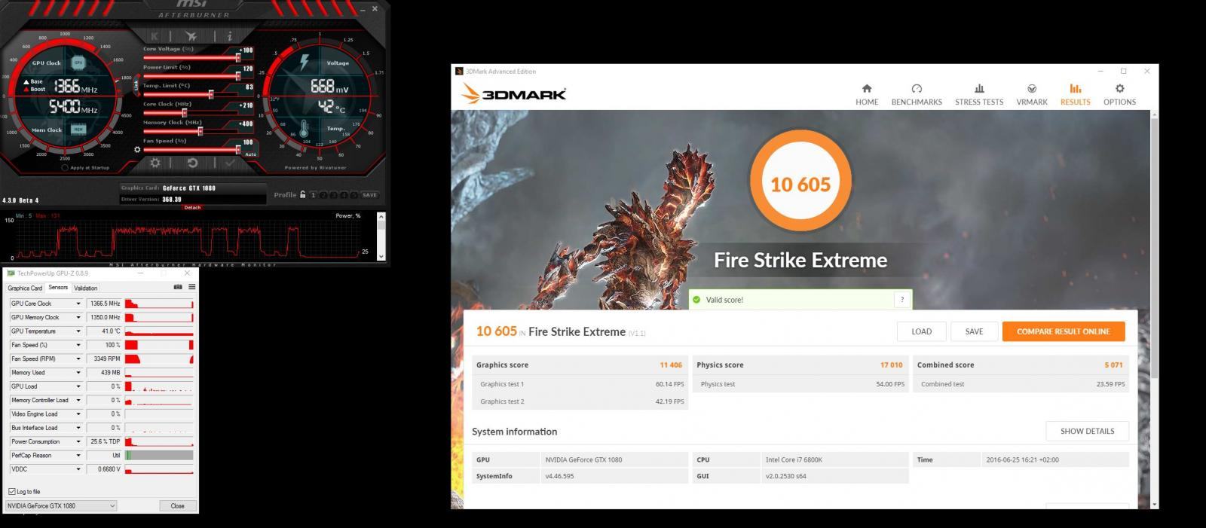This screenshot has height=528, width=1206.
Task: Open the 3DMark RESULTS section
Action: click(x=1076, y=95)
